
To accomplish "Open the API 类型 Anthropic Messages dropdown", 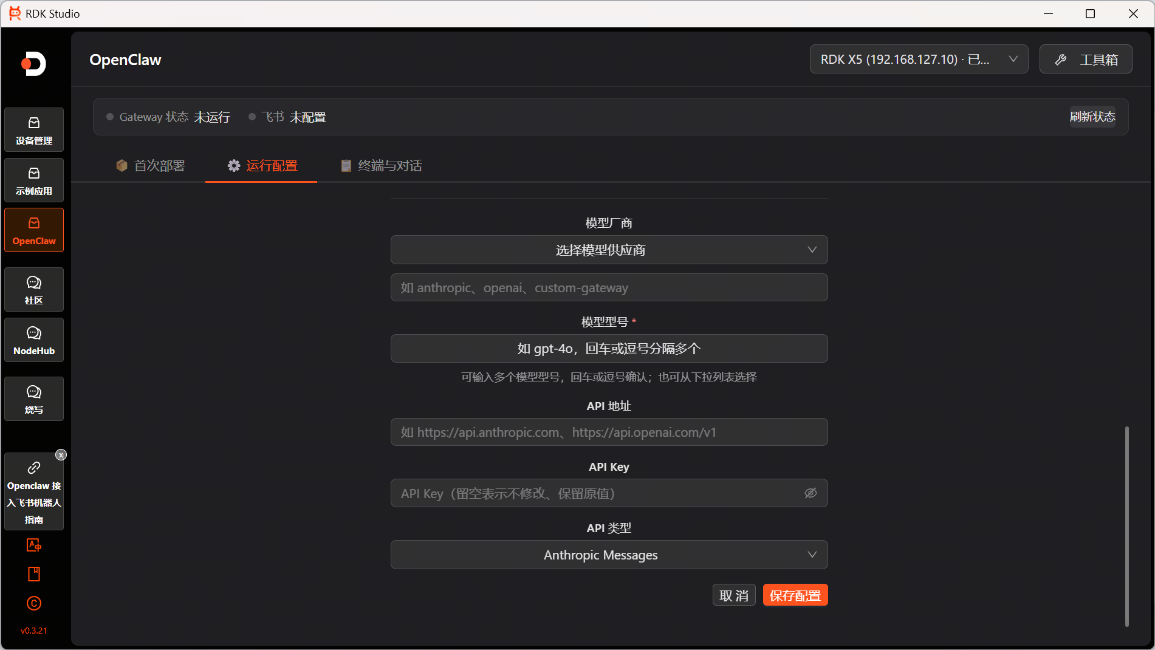I will click(x=609, y=555).
